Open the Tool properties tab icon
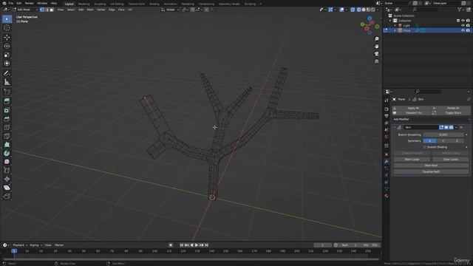473x266 pixels. coord(387,100)
